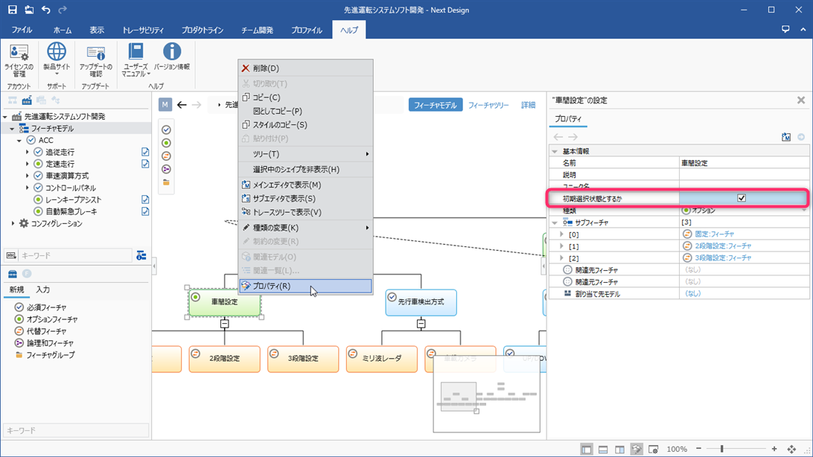
Task: Toggle the checkbox beside レーンキープアシスト
Action: pyautogui.click(x=145, y=199)
